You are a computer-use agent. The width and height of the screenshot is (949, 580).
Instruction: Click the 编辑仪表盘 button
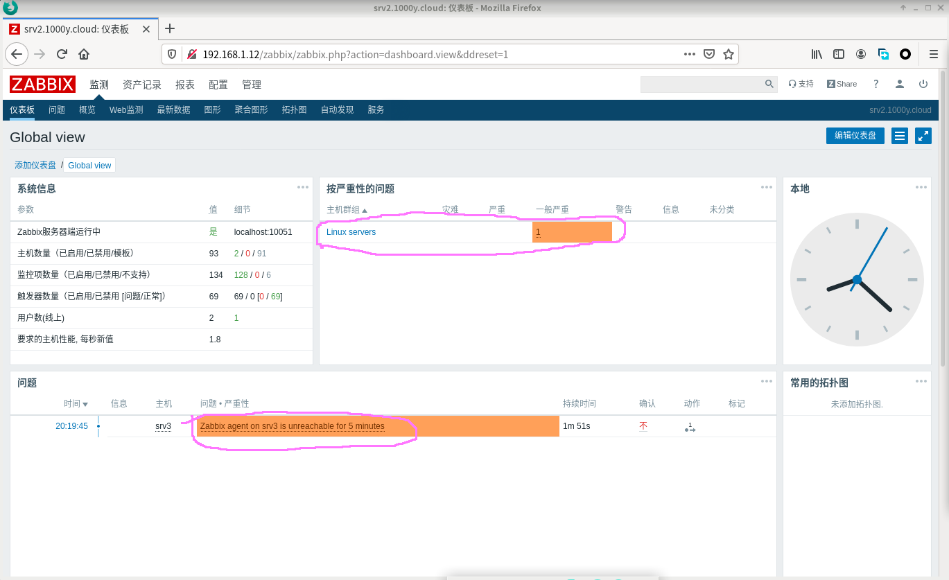pyautogui.click(x=855, y=136)
